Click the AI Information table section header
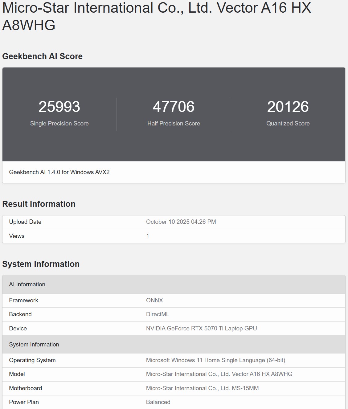The height and width of the screenshot is (409, 348). tap(27, 284)
